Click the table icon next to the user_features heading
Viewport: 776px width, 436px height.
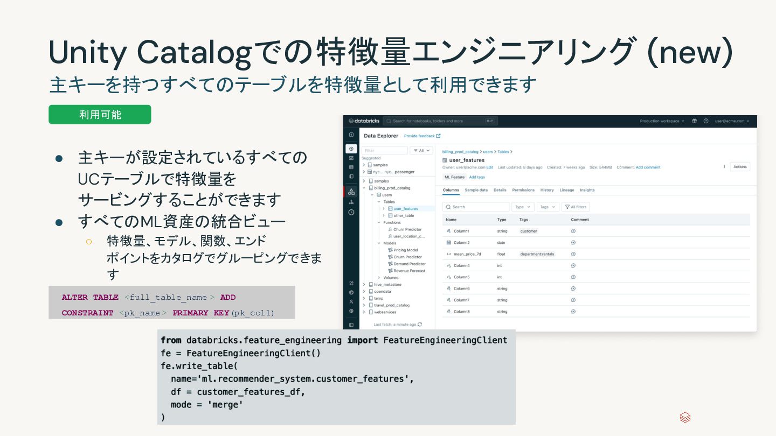coord(445,160)
